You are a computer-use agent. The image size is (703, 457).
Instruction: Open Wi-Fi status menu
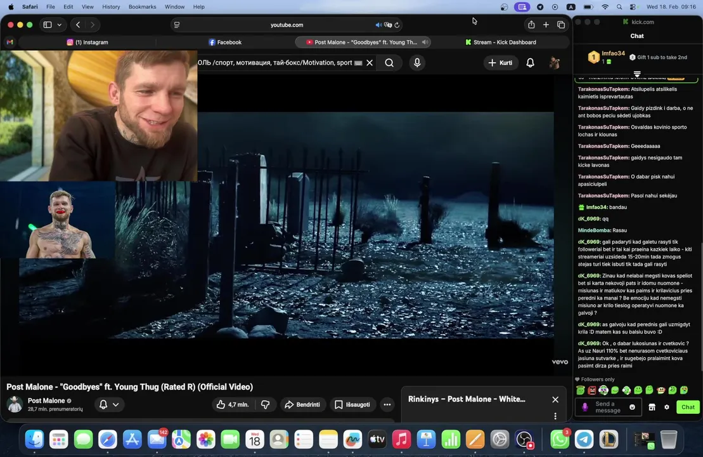click(605, 7)
